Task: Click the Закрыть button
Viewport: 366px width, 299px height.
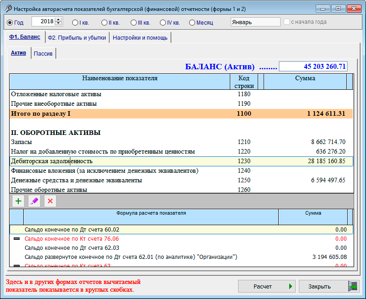Action: (x=329, y=286)
